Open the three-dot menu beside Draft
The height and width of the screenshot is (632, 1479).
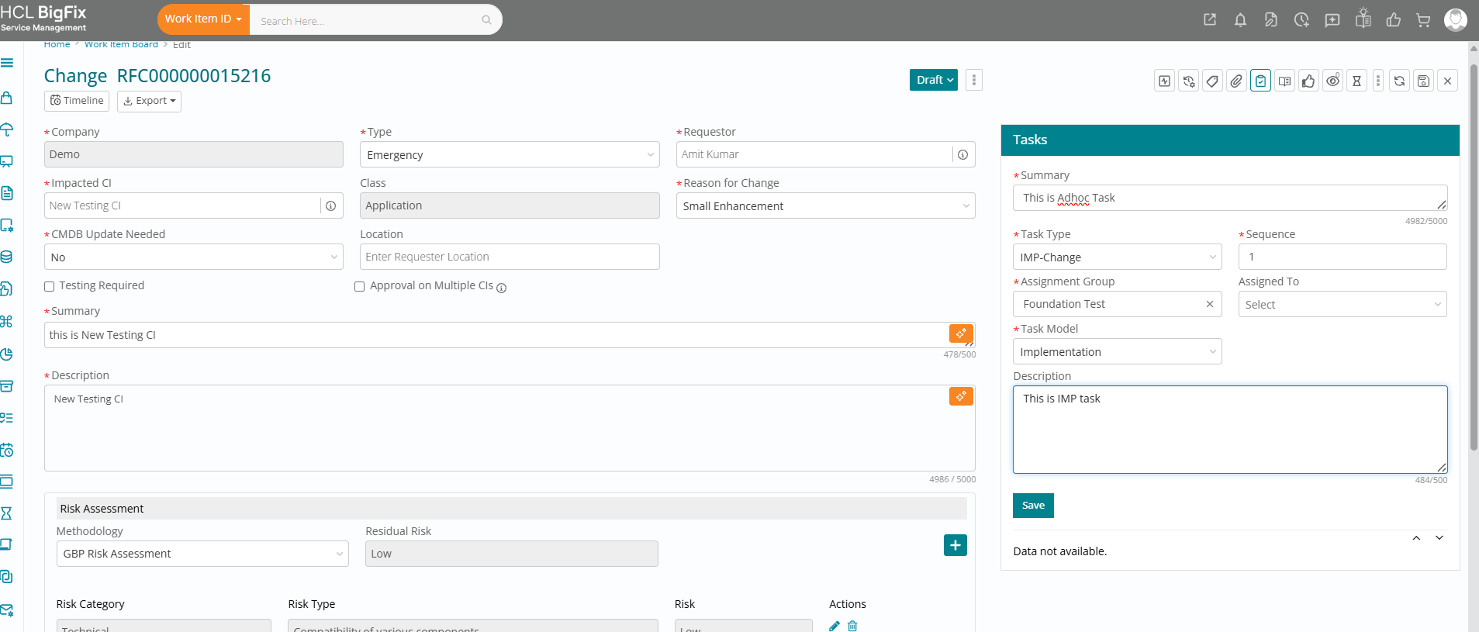click(x=974, y=80)
